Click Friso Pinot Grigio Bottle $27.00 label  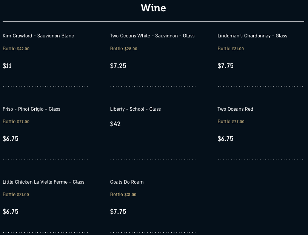tap(16, 122)
